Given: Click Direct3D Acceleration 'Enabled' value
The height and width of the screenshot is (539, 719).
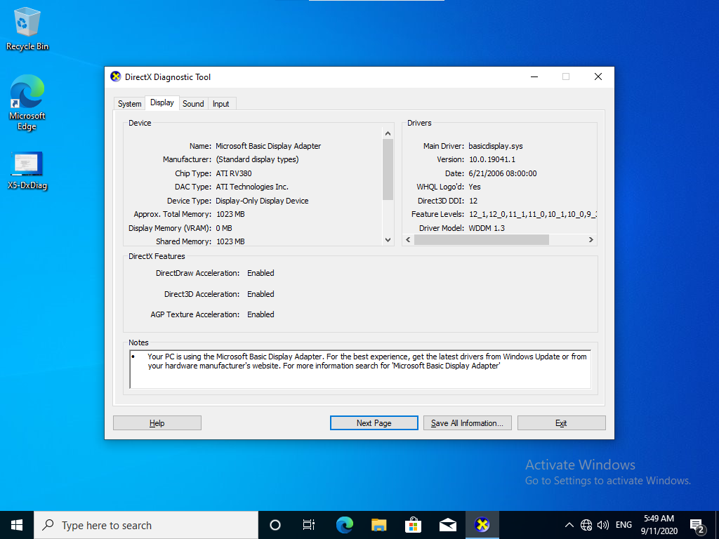Looking at the screenshot, I should (260, 294).
